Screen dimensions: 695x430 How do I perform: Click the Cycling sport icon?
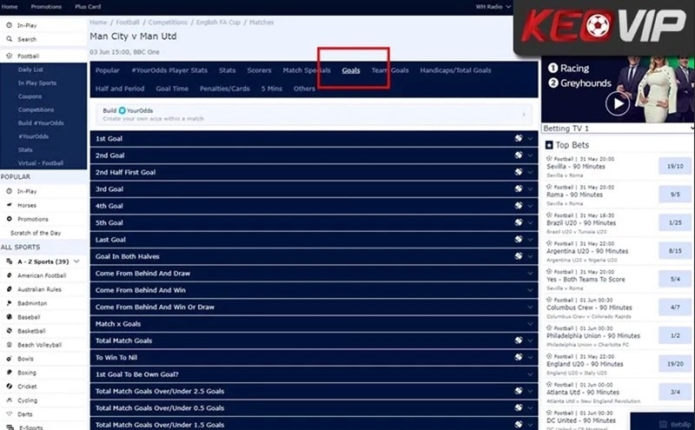(x=9, y=400)
